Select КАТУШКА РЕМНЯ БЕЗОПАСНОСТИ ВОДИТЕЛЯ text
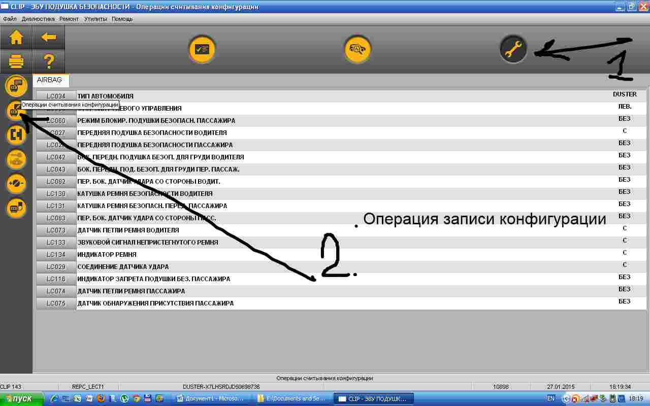 [x=145, y=193]
